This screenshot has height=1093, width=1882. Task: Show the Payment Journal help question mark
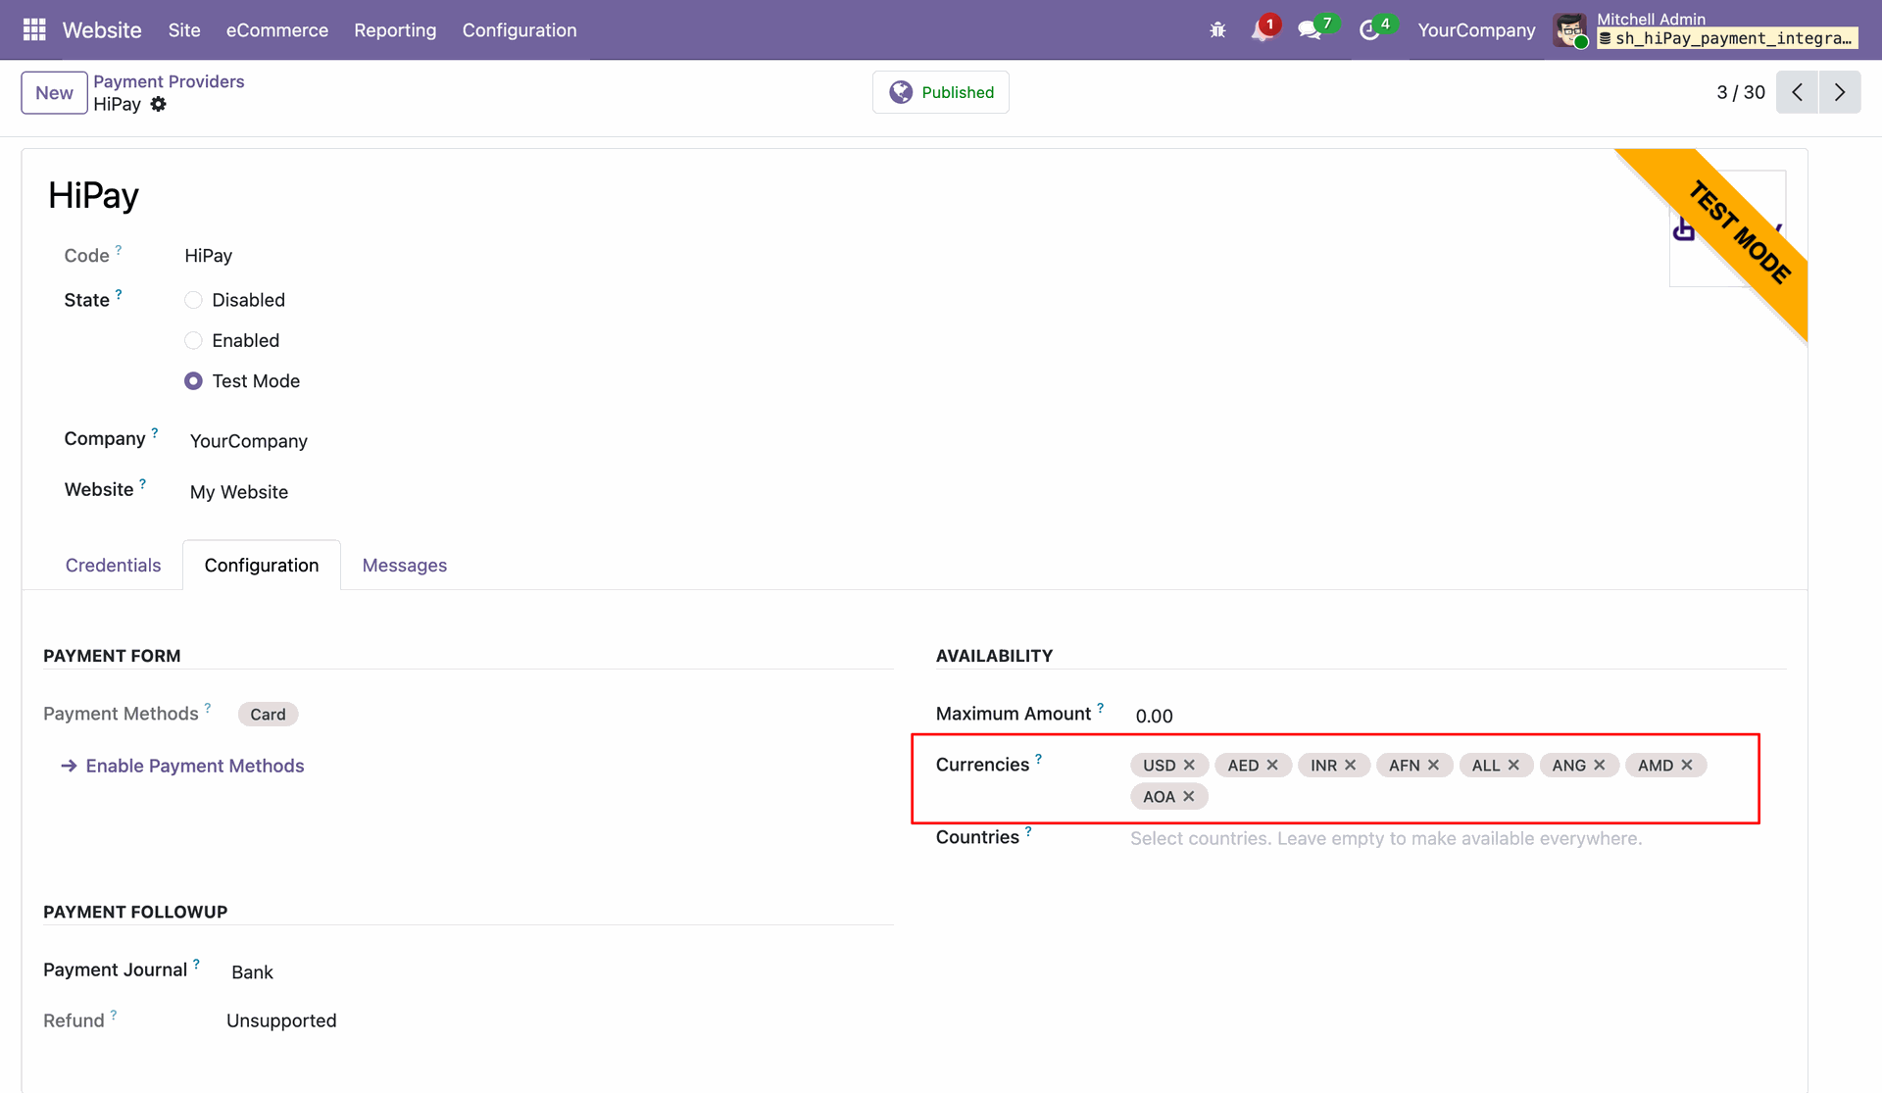(x=196, y=964)
